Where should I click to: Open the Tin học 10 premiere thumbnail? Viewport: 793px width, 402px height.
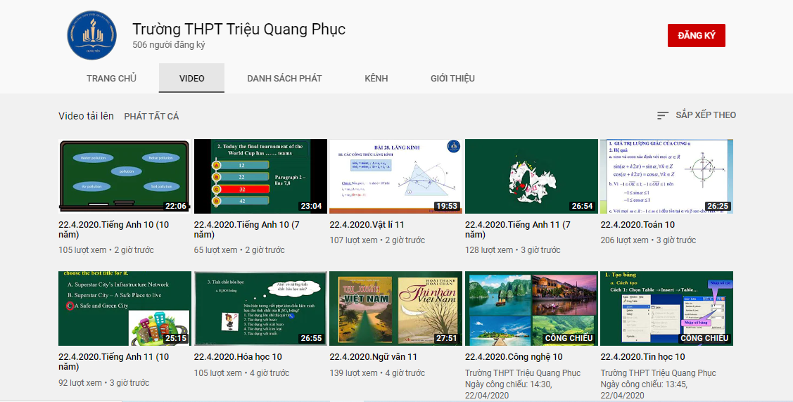pos(667,309)
